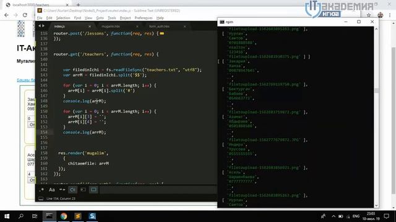396x222 pixels.
Task: Reload the page in Chrome
Action: (x=25, y=15)
